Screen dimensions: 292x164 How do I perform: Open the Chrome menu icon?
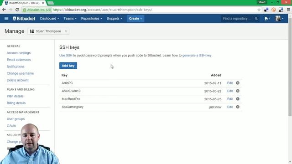288,10
